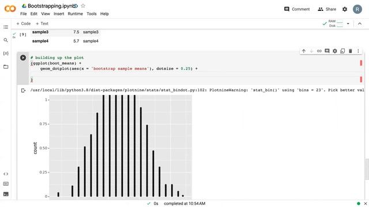The image size is (369, 207).
Task: Open the Insert menu
Action: click(59, 14)
